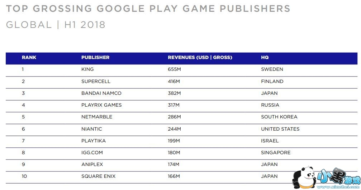This screenshot has width=361, height=190.
Task: Click the UNITED STATES headquarters cell
Action: pos(280,129)
